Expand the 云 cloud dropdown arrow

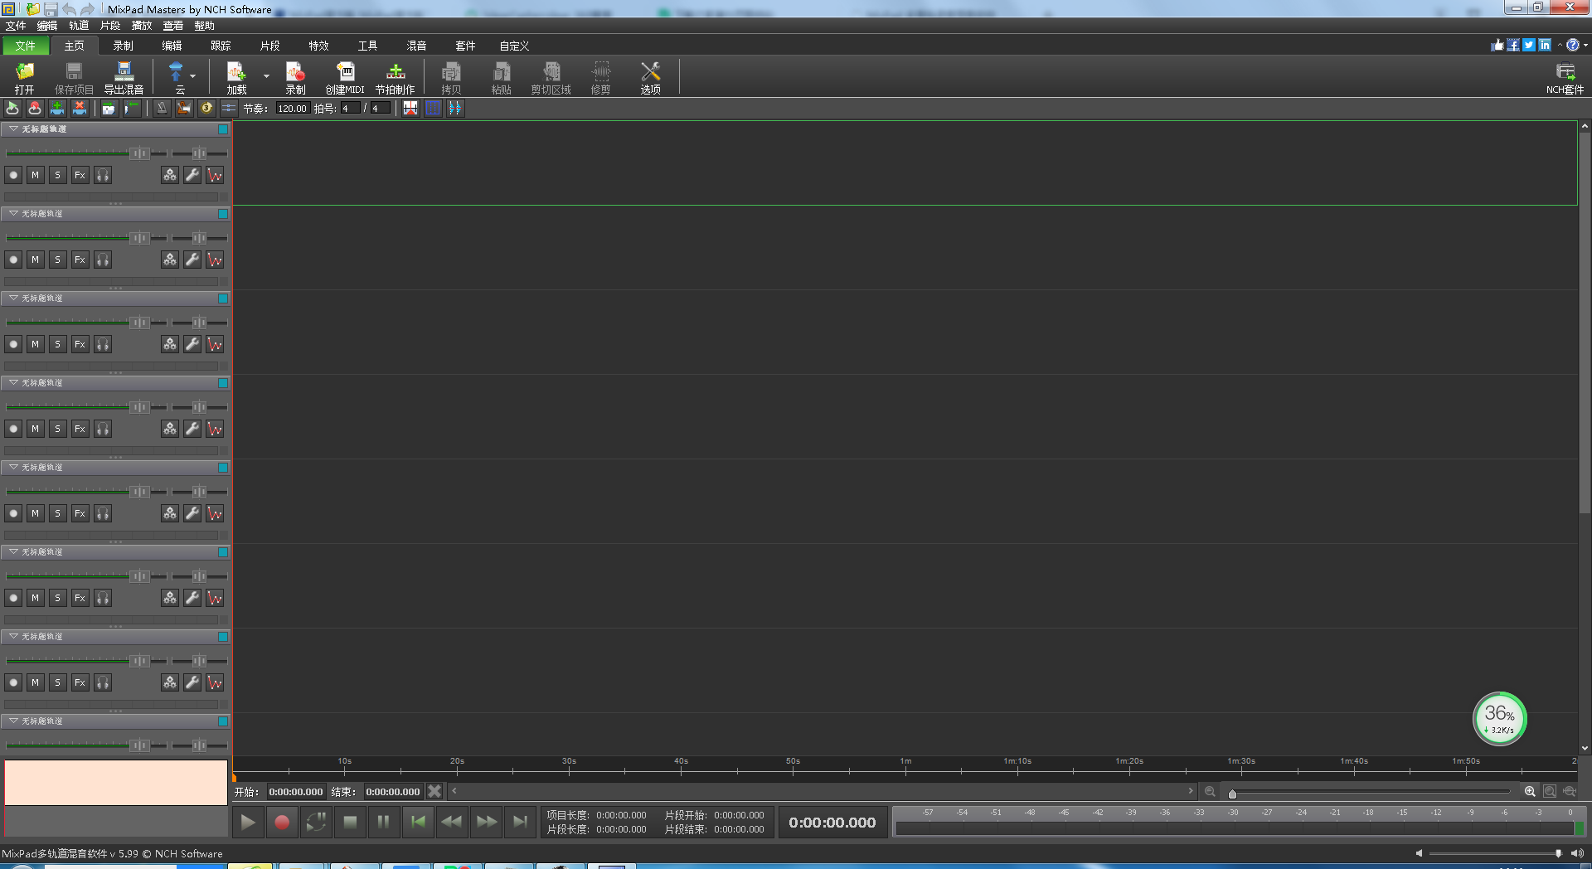[x=192, y=76]
